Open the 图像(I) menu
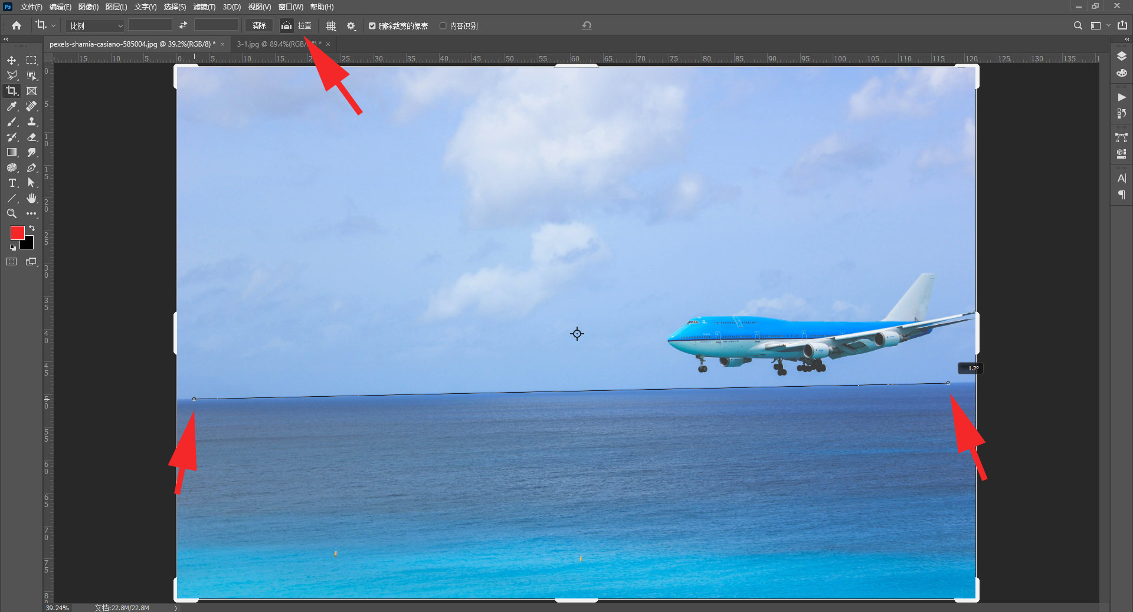Viewport: 1133px width, 612px height. pyautogui.click(x=89, y=7)
